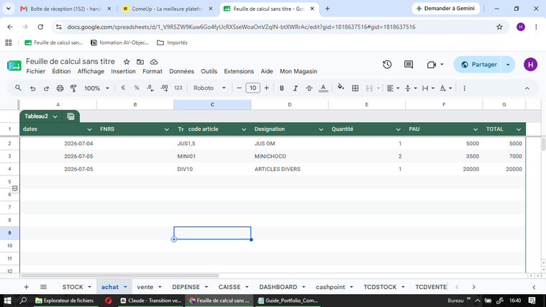
Task: Open dates column filter dropdown
Action: (89, 129)
